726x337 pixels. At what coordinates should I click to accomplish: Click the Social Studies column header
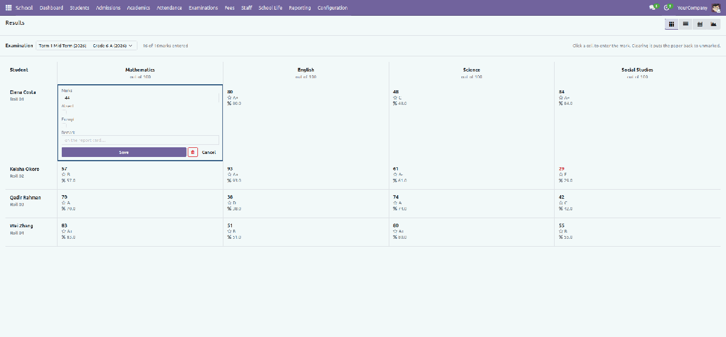click(637, 70)
